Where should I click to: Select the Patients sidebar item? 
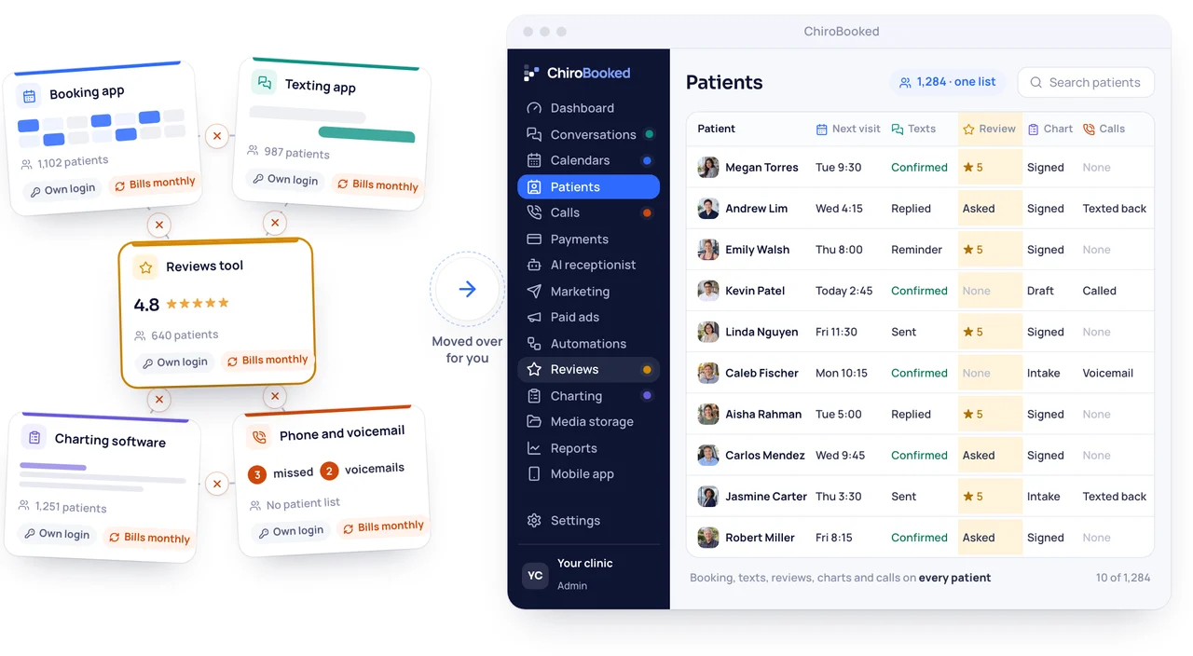pyautogui.click(x=588, y=187)
